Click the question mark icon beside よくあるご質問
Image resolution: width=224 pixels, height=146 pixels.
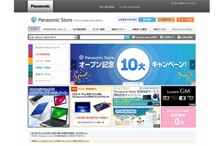pos(179,37)
